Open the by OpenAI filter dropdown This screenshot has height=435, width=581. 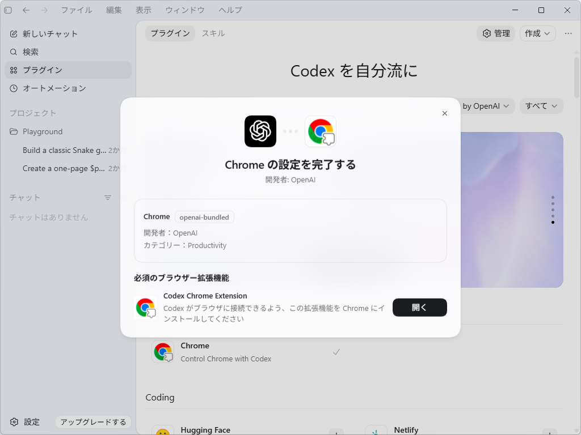pos(486,106)
